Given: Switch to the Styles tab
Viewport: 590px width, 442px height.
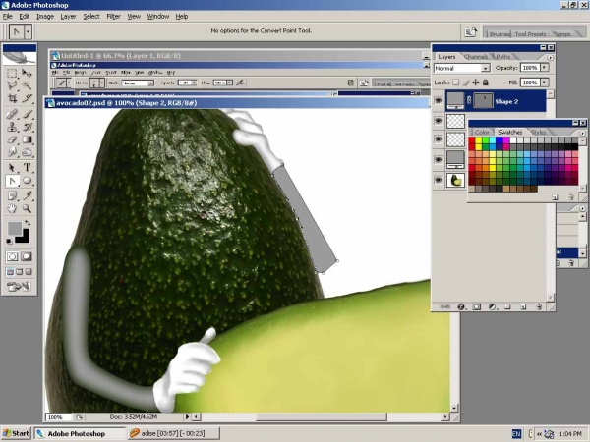Looking at the screenshot, I should pos(538,132).
